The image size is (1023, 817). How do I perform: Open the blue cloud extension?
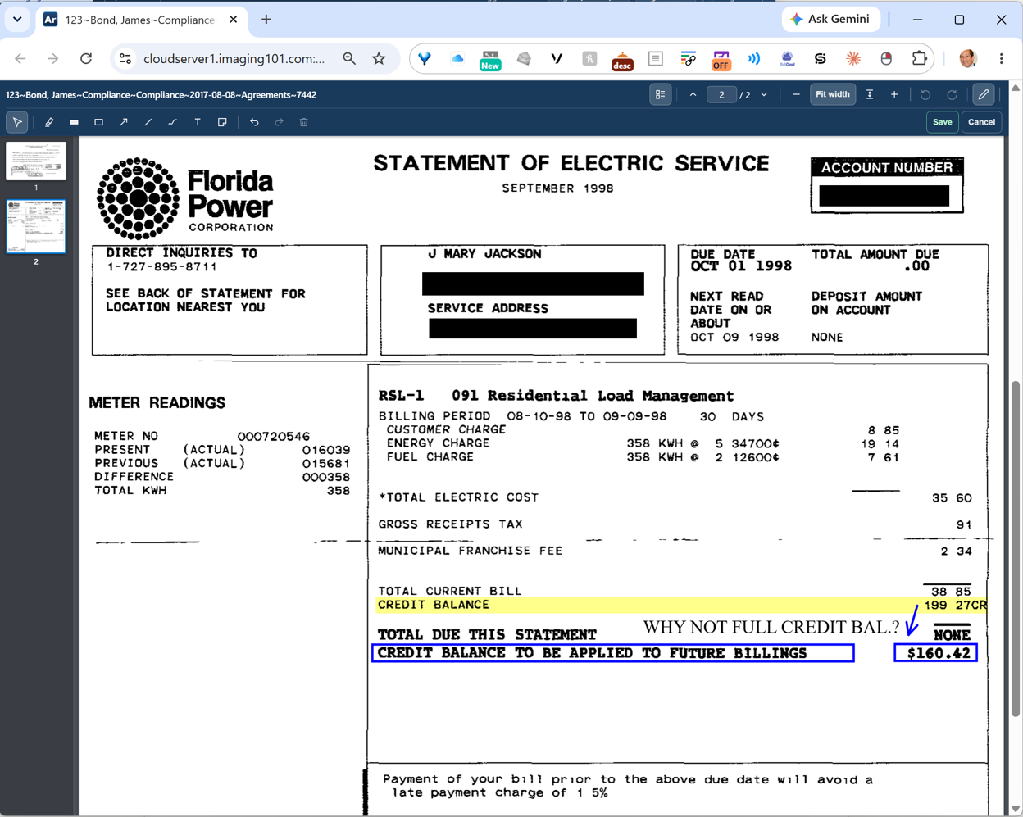click(x=457, y=58)
